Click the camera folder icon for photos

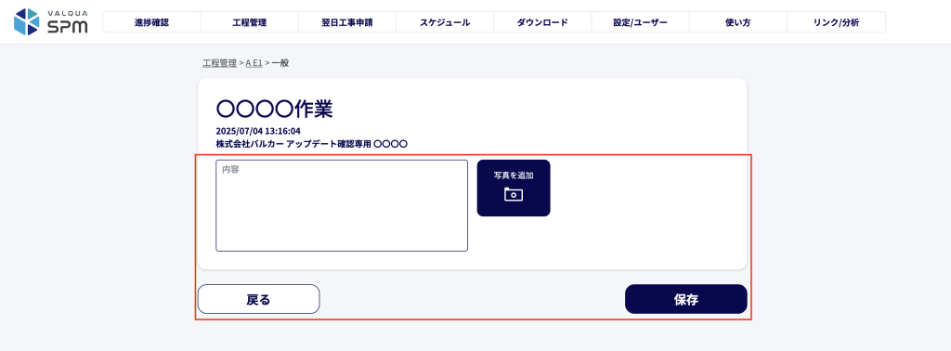[x=513, y=195]
